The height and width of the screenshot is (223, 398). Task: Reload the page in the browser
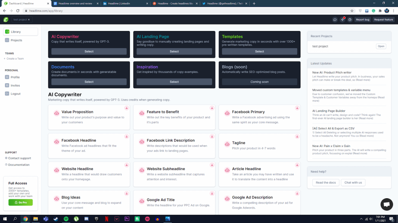point(18,11)
